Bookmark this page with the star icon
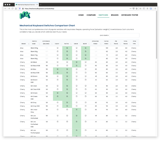161x141 pixels. tap(137, 9)
